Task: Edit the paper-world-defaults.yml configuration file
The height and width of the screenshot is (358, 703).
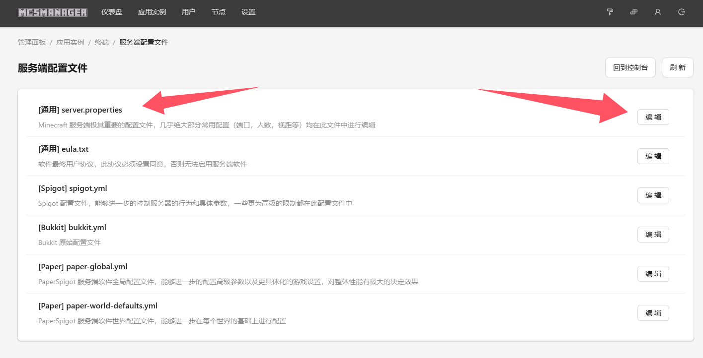Action: point(653,312)
